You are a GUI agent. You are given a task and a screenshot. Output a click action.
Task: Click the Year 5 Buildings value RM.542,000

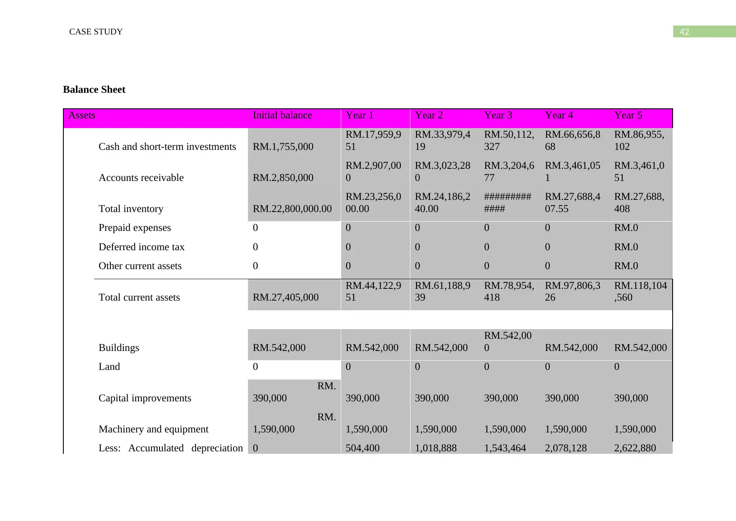[641, 348]
